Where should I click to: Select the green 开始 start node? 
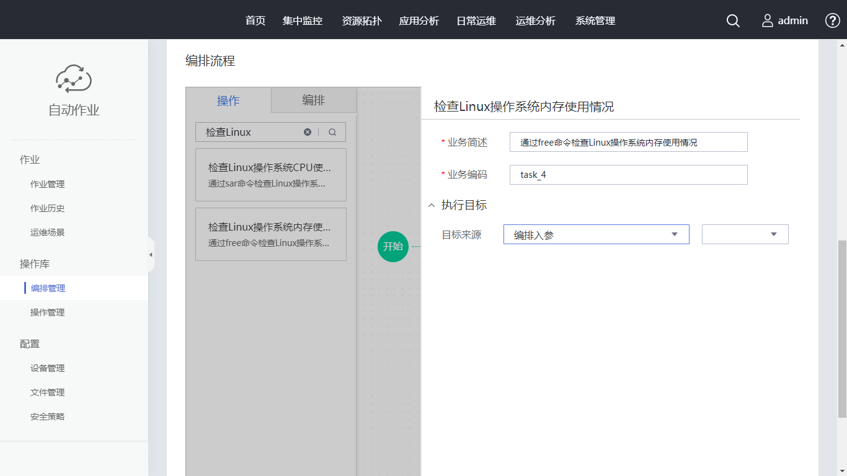coord(392,246)
